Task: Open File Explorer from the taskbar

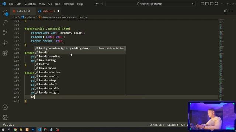Action: [21, 129]
